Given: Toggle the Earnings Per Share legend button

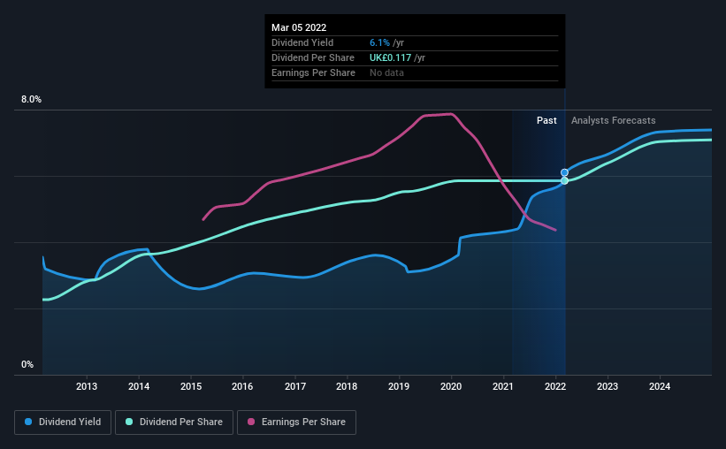Looking at the screenshot, I should coord(297,422).
